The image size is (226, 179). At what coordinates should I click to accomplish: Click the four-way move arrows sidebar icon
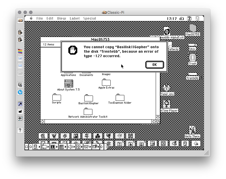20,118
